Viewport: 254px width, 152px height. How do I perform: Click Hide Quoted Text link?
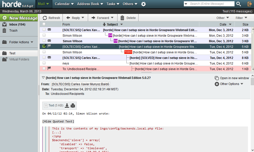58,121
